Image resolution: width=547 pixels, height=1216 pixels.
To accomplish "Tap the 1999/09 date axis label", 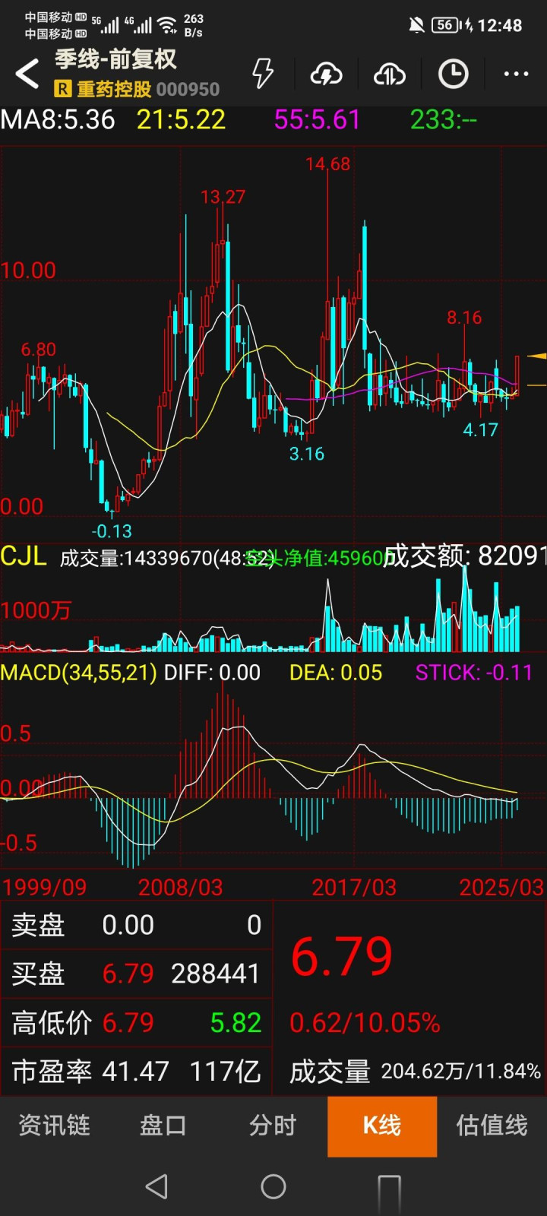I will click(x=44, y=887).
